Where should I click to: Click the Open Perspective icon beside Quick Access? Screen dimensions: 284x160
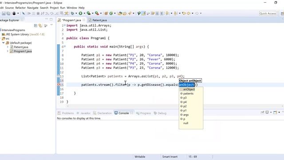(282, 14)
